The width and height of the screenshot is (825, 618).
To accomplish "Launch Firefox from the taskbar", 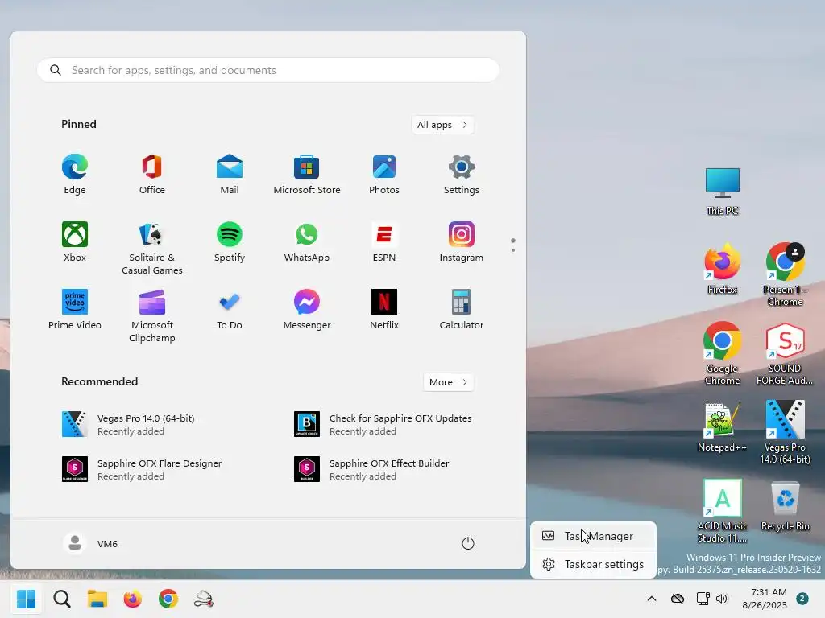I will click(133, 599).
